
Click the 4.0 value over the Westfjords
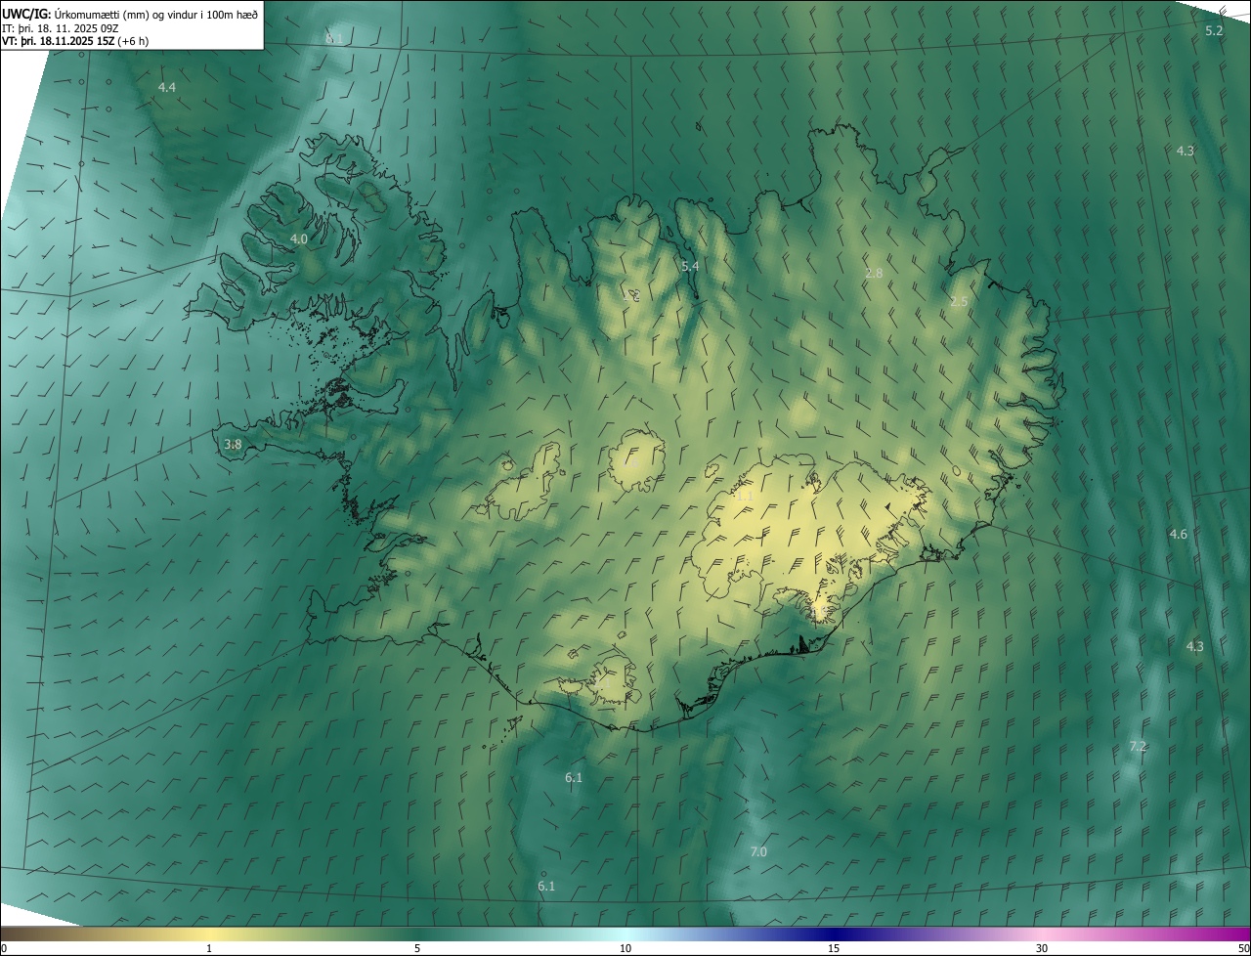tap(299, 239)
